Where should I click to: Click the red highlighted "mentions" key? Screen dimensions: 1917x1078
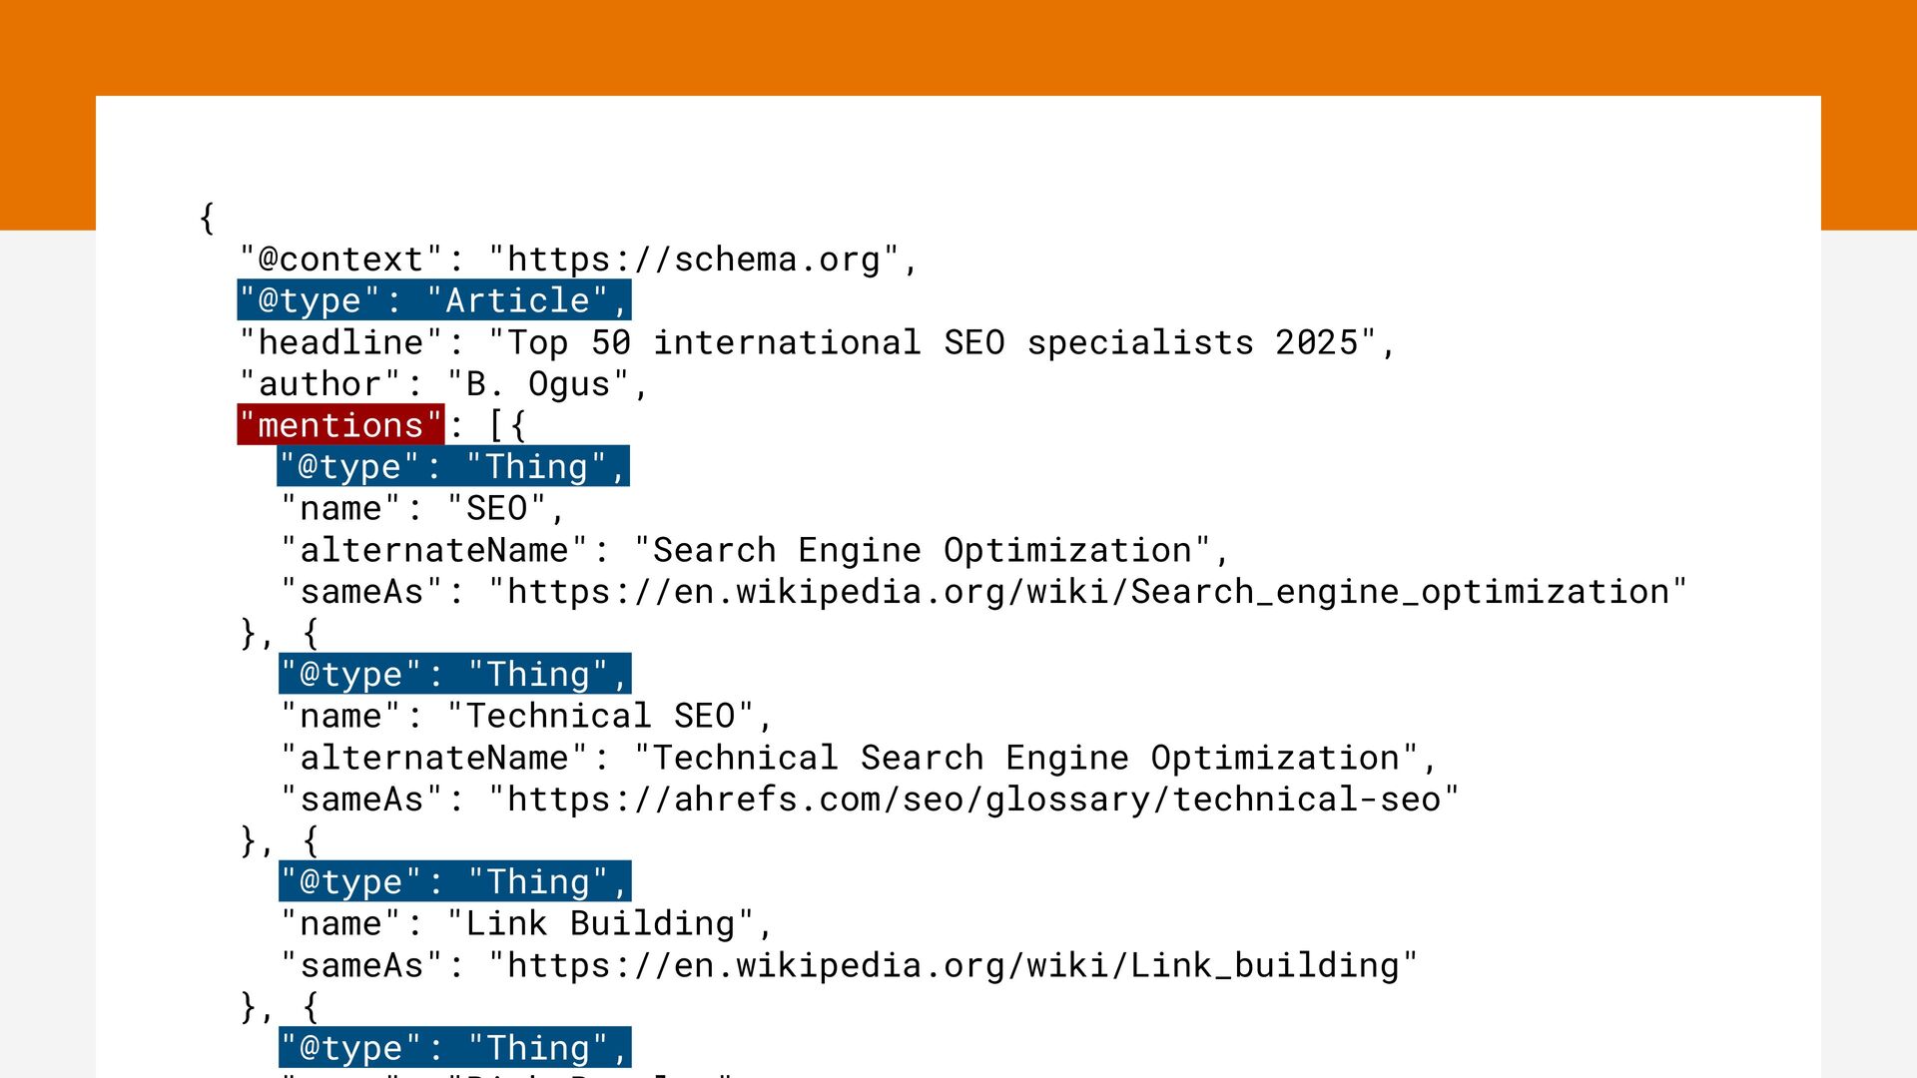pos(340,425)
